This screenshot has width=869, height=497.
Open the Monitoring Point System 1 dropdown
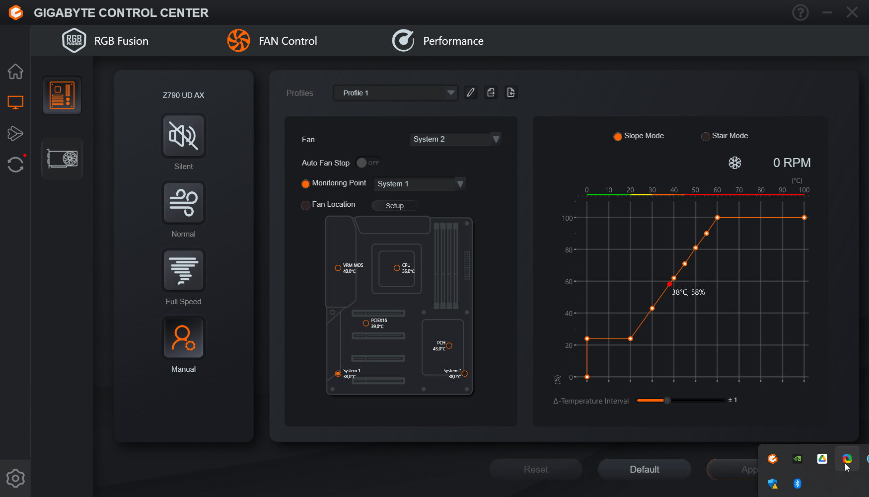[x=419, y=184]
